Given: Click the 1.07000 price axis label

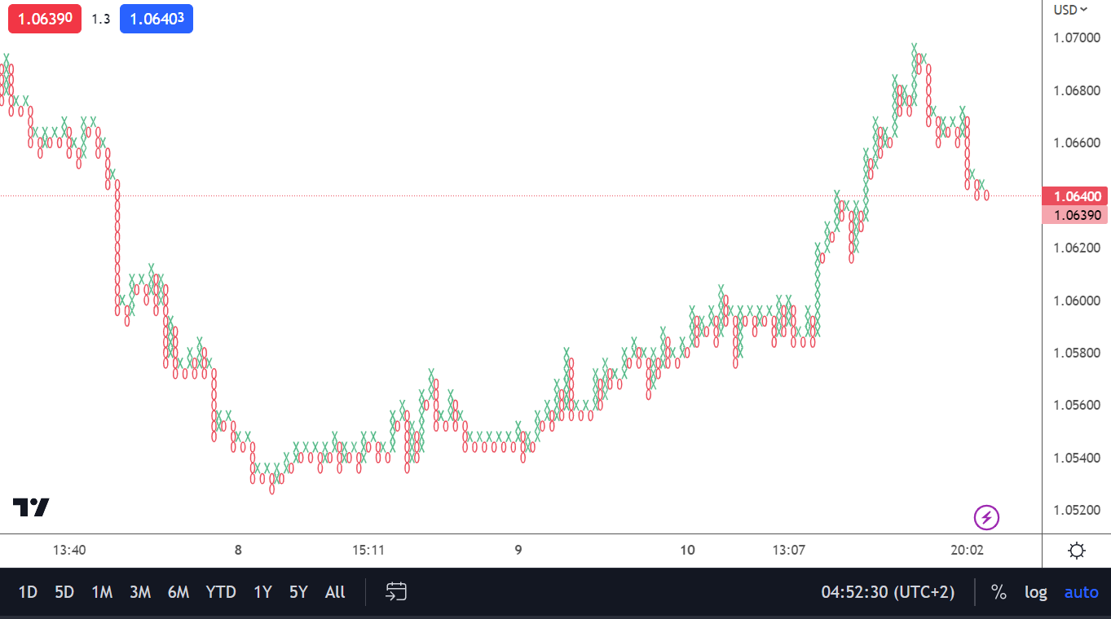Looking at the screenshot, I should (1077, 37).
